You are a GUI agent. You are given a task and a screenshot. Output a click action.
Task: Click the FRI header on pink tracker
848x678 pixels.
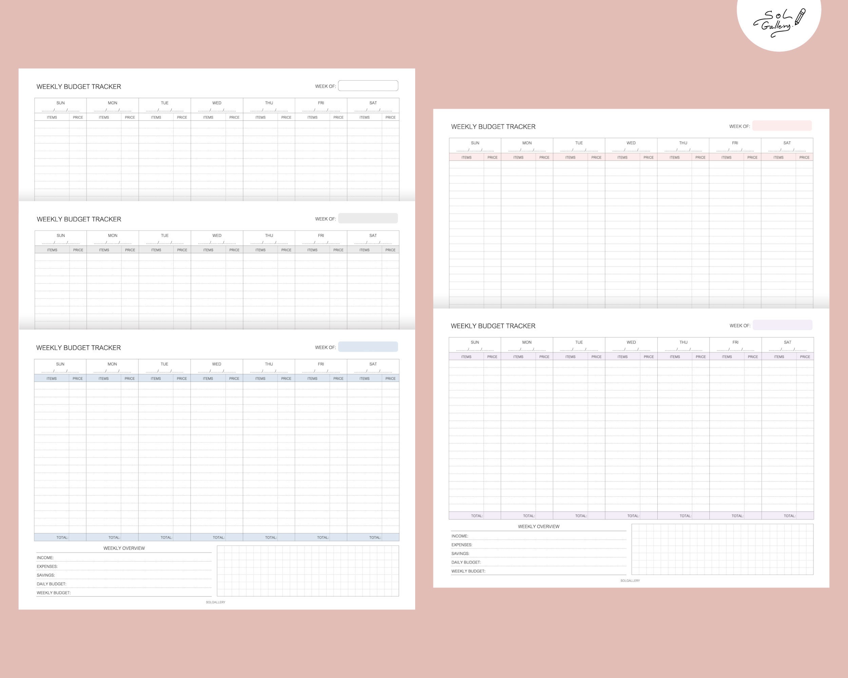point(735,143)
